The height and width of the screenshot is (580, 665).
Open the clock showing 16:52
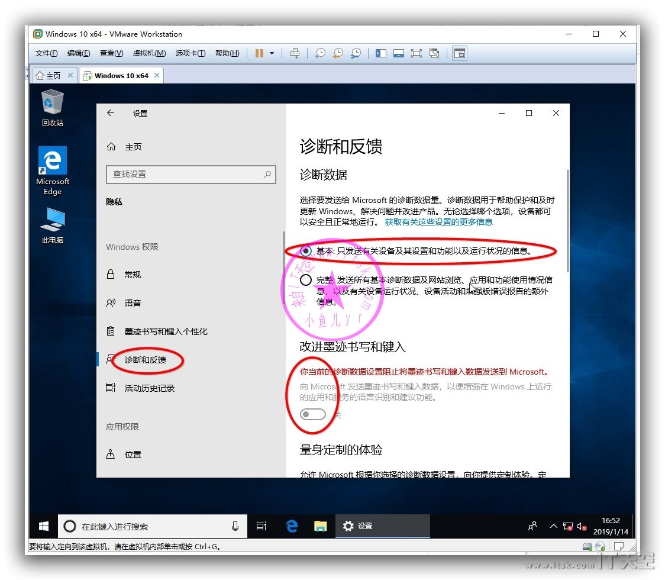pos(611,526)
